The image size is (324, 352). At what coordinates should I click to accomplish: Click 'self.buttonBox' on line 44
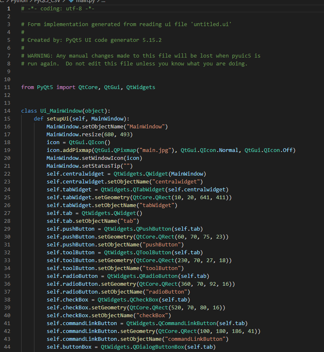[x=69, y=347]
